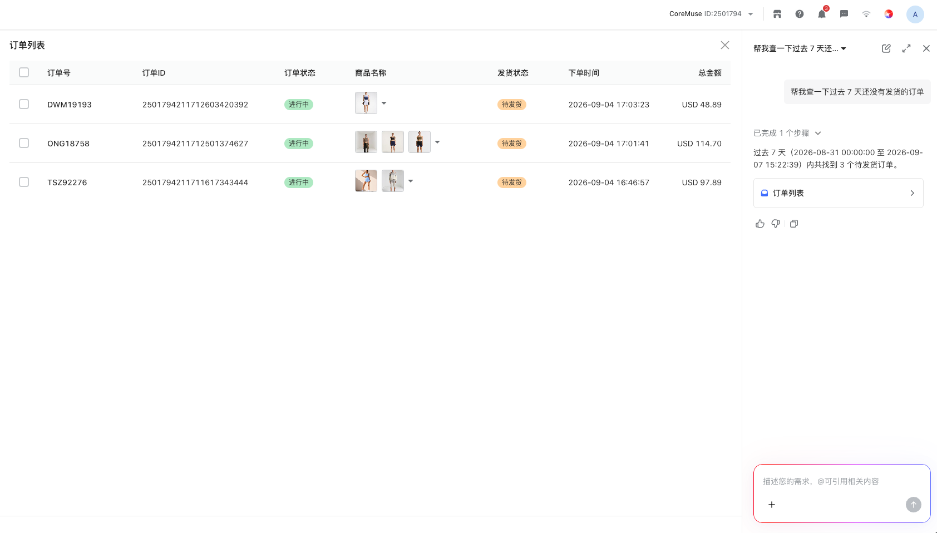Select the checkbox for order ONG18758

(24, 143)
